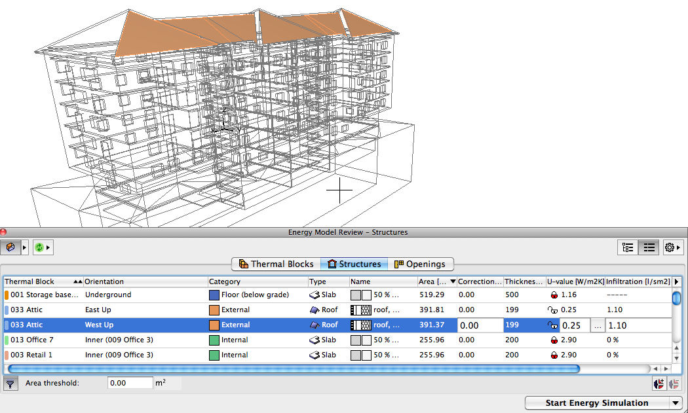688x413 pixels.
Task: Toggle red lock on Office 7 U-value
Action: (x=553, y=340)
